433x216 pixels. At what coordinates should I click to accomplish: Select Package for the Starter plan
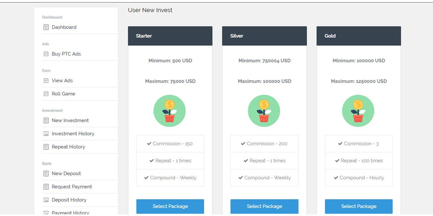click(x=170, y=207)
